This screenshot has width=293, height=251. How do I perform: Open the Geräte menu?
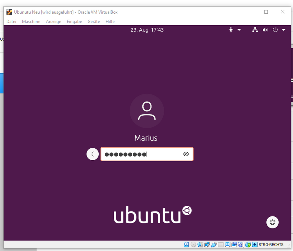pyautogui.click(x=94, y=22)
